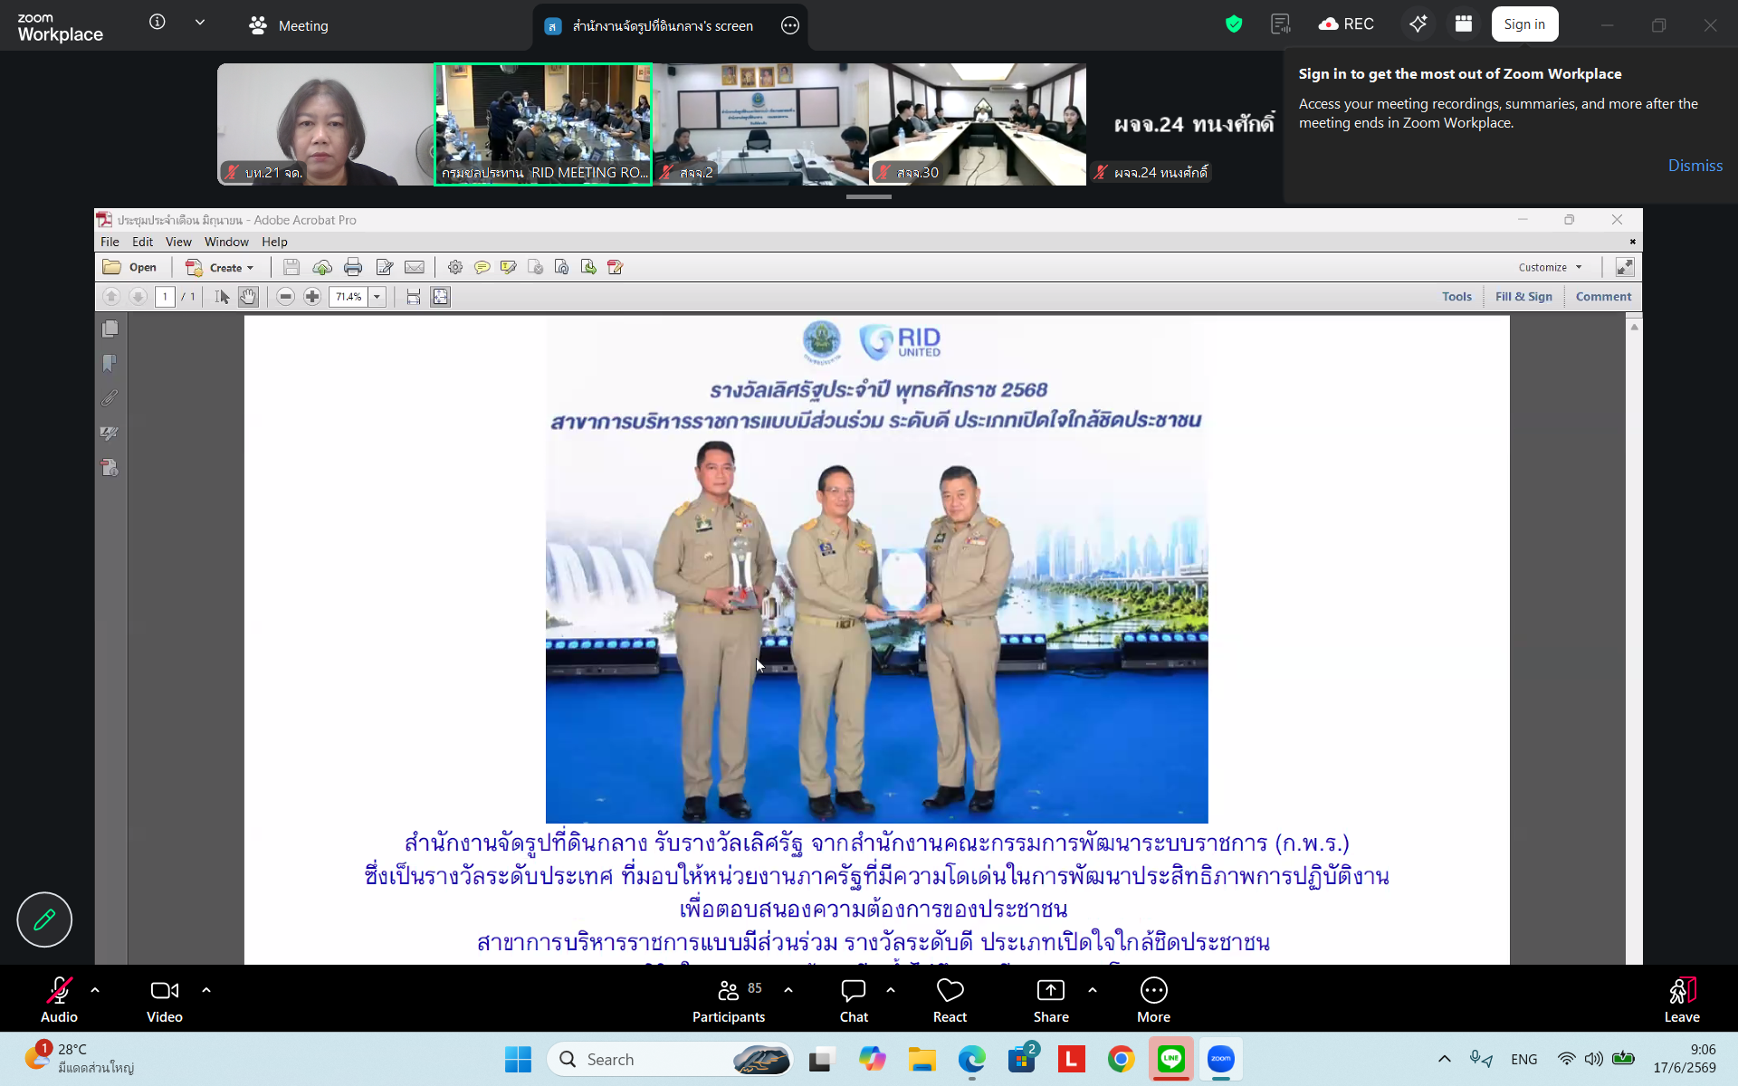Open the zoom percentage dropdown arrow

click(377, 297)
